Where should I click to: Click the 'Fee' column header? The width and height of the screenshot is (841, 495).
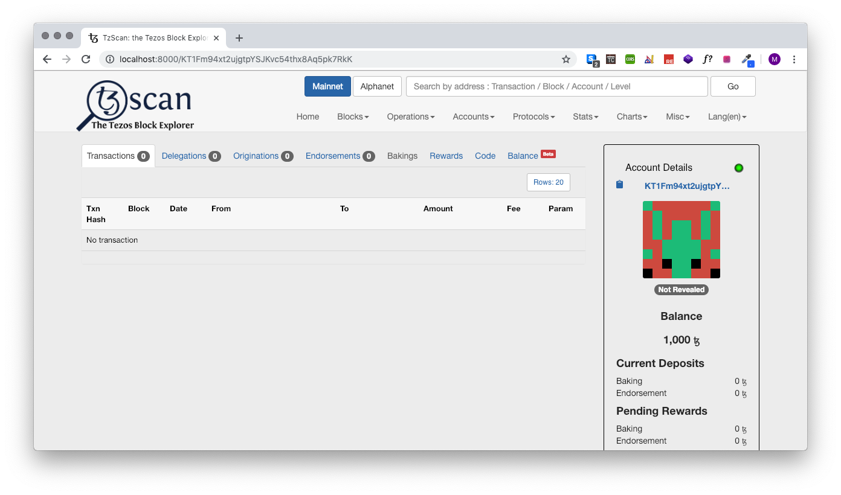click(x=514, y=208)
